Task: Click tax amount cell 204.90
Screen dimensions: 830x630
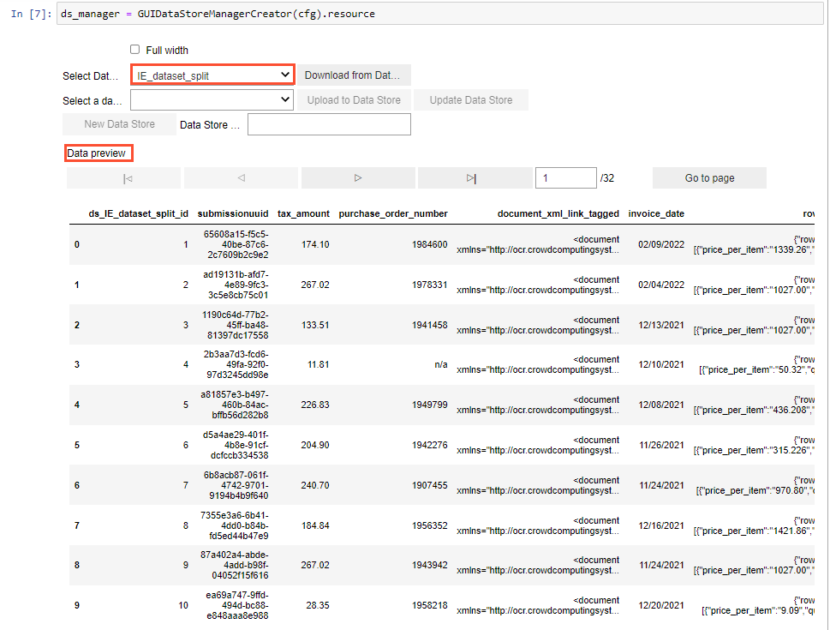Action: 315,445
